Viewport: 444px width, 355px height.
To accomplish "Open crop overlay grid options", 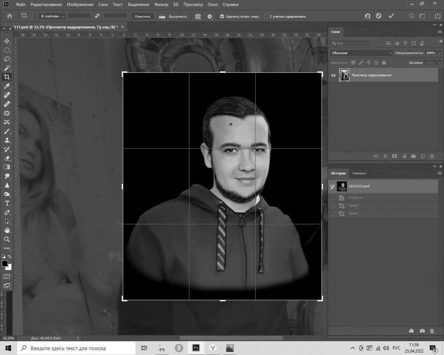I will tap(198, 16).
